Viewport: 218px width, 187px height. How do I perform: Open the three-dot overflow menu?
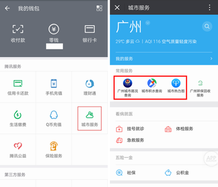click(x=210, y=8)
